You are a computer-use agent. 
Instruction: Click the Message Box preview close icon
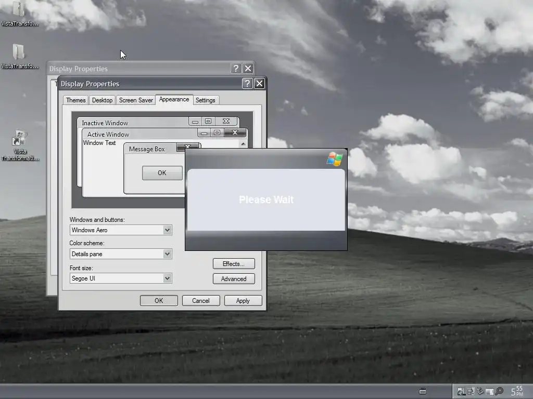pyautogui.click(x=187, y=146)
